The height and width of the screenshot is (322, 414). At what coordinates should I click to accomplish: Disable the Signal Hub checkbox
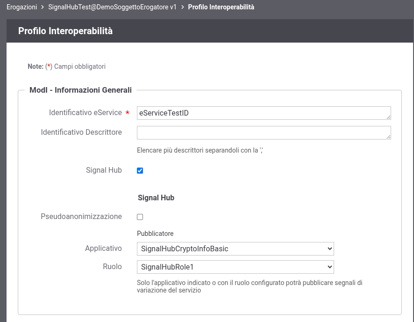tap(140, 170)
